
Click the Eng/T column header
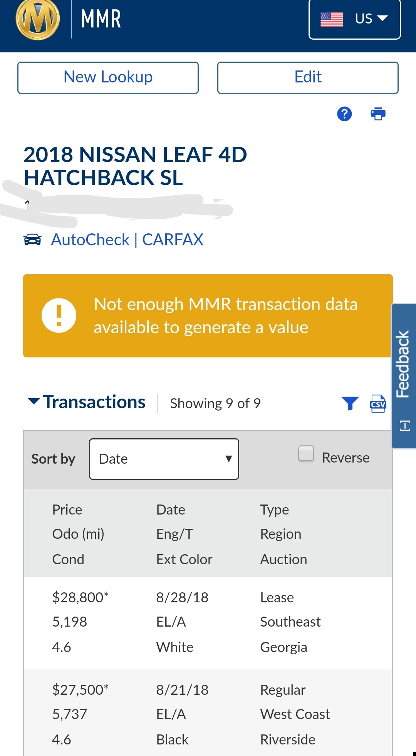coord(175,534)
